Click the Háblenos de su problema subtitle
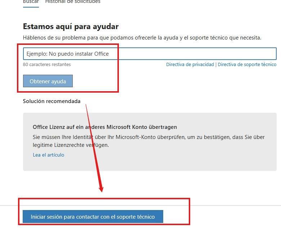This screenshot has height=228, width=281. click(x=142, y=38)
